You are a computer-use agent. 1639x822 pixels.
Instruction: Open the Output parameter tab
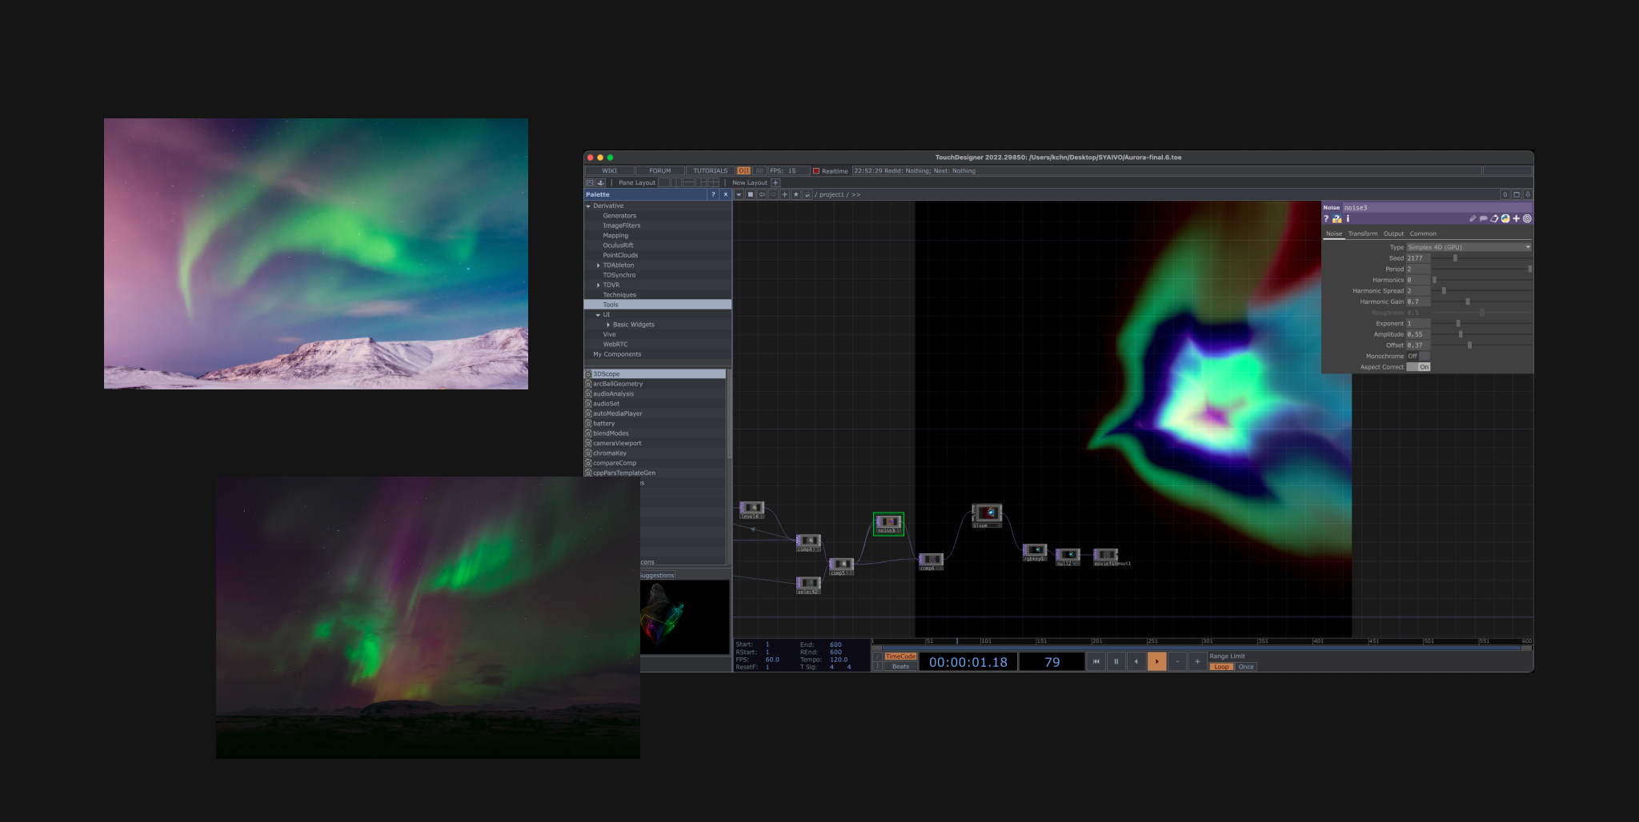pos(1393,233)
